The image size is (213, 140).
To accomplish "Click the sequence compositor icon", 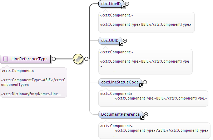I will click(x=78, y=59).
